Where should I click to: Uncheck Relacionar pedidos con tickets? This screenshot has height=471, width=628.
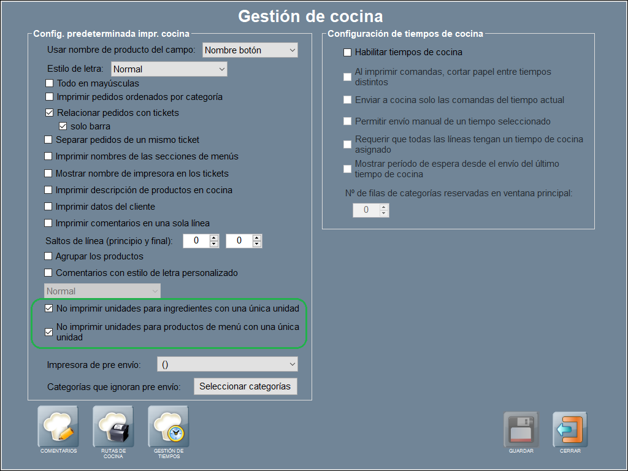tap(50, 113)
